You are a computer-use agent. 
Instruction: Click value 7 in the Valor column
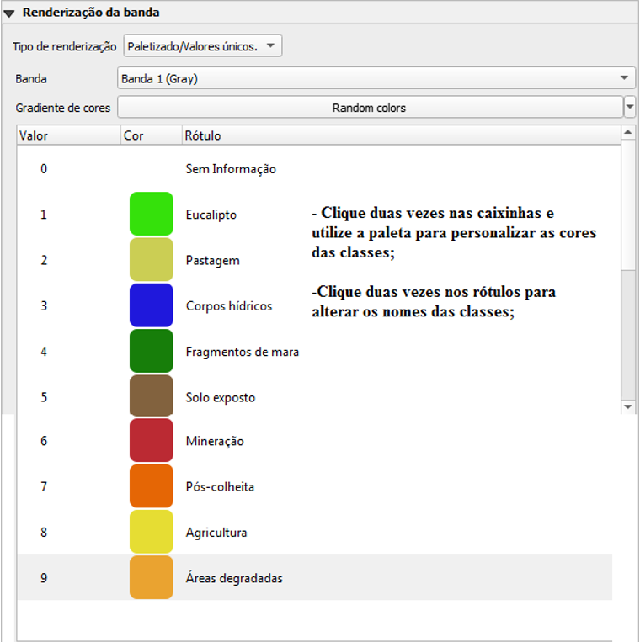tap(44, 486)
